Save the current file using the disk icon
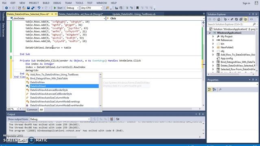The width and height of the screenshot is (260, 146). coord(28,8)
